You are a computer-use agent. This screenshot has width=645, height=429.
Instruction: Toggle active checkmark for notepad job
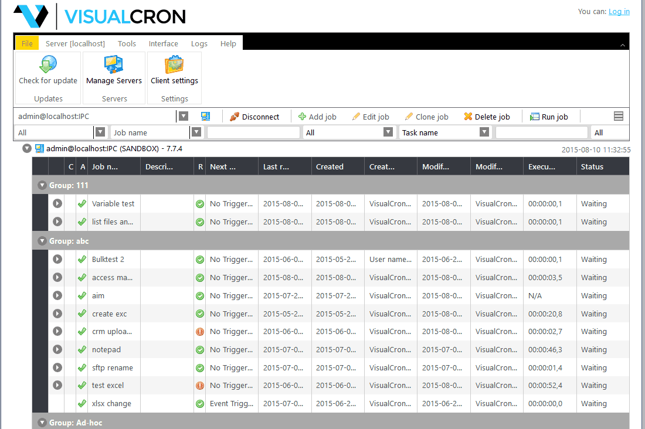point(82,349)
